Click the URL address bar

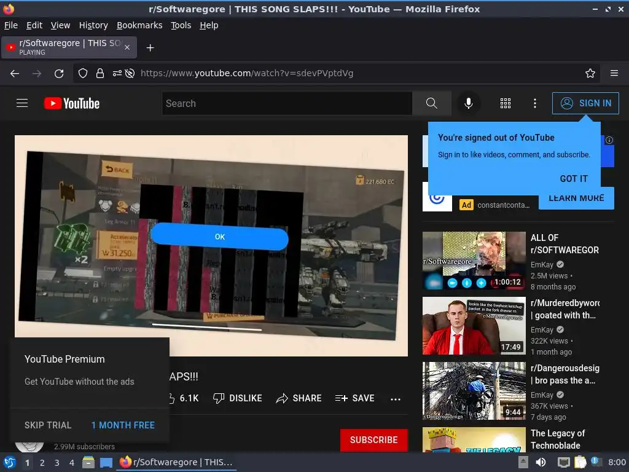[x=337, y=74]
